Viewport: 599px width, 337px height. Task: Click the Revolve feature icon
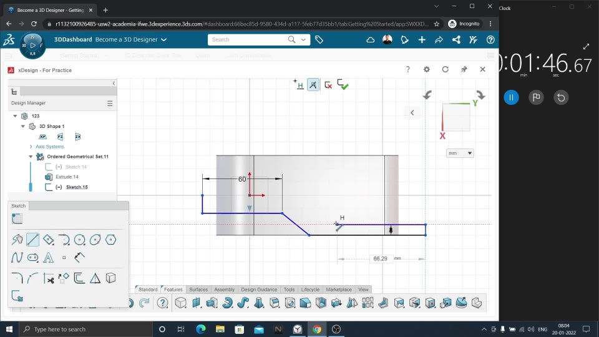(228, 303)
